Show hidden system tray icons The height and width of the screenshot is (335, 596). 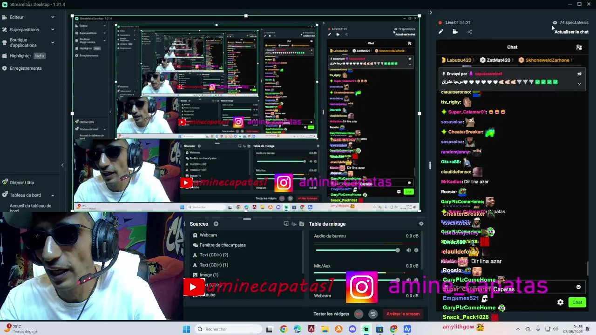point(517,329)
